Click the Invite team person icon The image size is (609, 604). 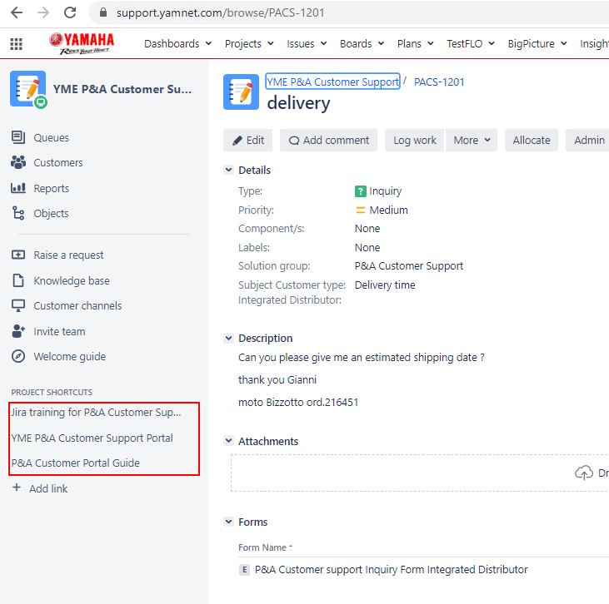18,331
